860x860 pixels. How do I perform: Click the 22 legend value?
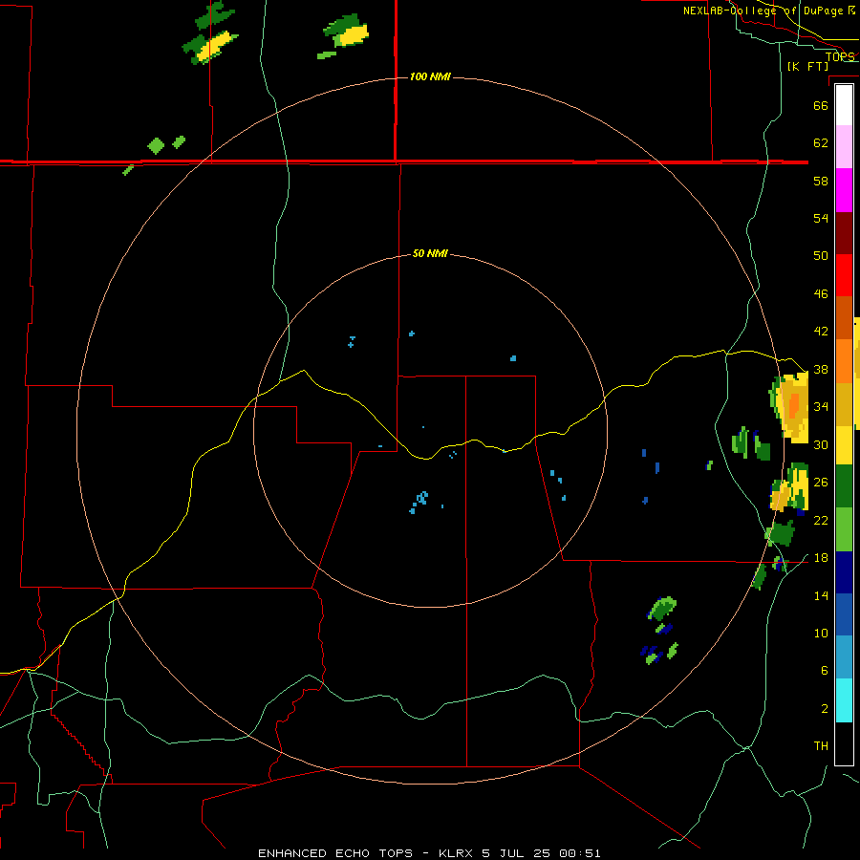tap(821, 520)
